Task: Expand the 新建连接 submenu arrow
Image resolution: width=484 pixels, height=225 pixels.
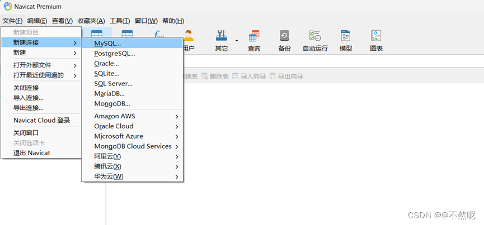Action: pos(75,43)
